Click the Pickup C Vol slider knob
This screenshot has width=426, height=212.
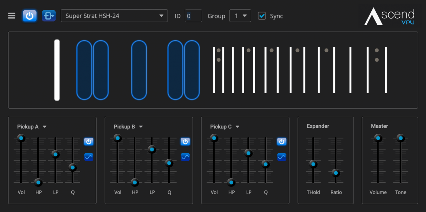click(x=214, y=138)
